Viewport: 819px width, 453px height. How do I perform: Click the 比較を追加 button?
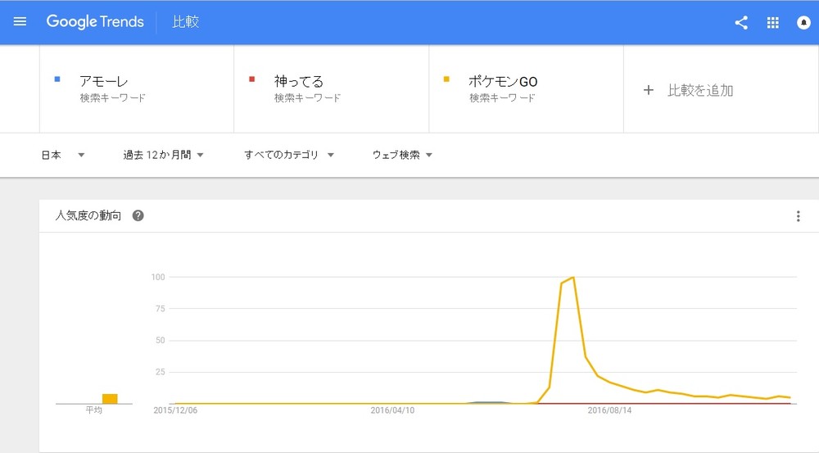pos(699,90)
